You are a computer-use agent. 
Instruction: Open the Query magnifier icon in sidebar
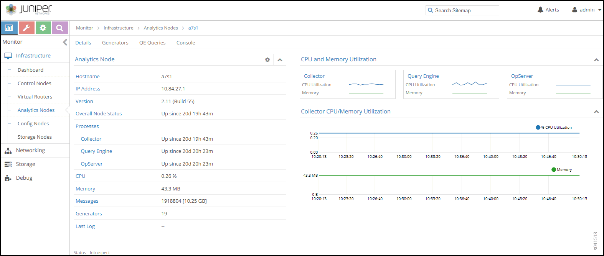tap(59, 28)
